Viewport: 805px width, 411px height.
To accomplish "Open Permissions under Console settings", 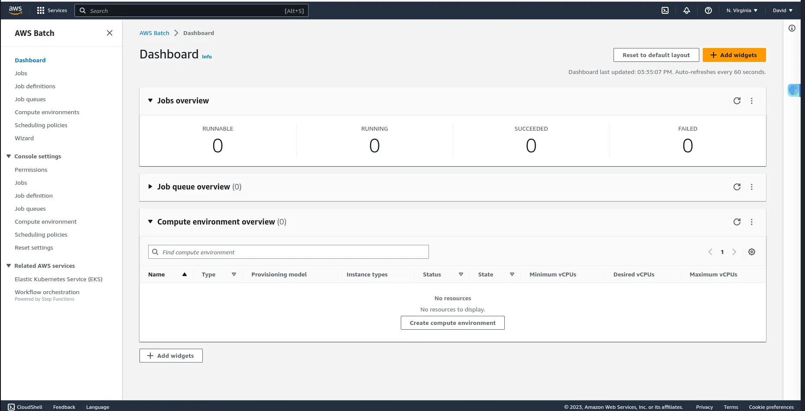I will tap(31, 170).
